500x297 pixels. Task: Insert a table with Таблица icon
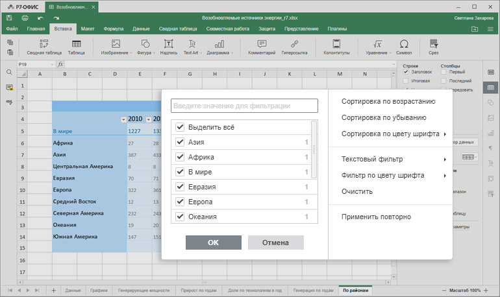pyautogui.click(x=76, y=47)
